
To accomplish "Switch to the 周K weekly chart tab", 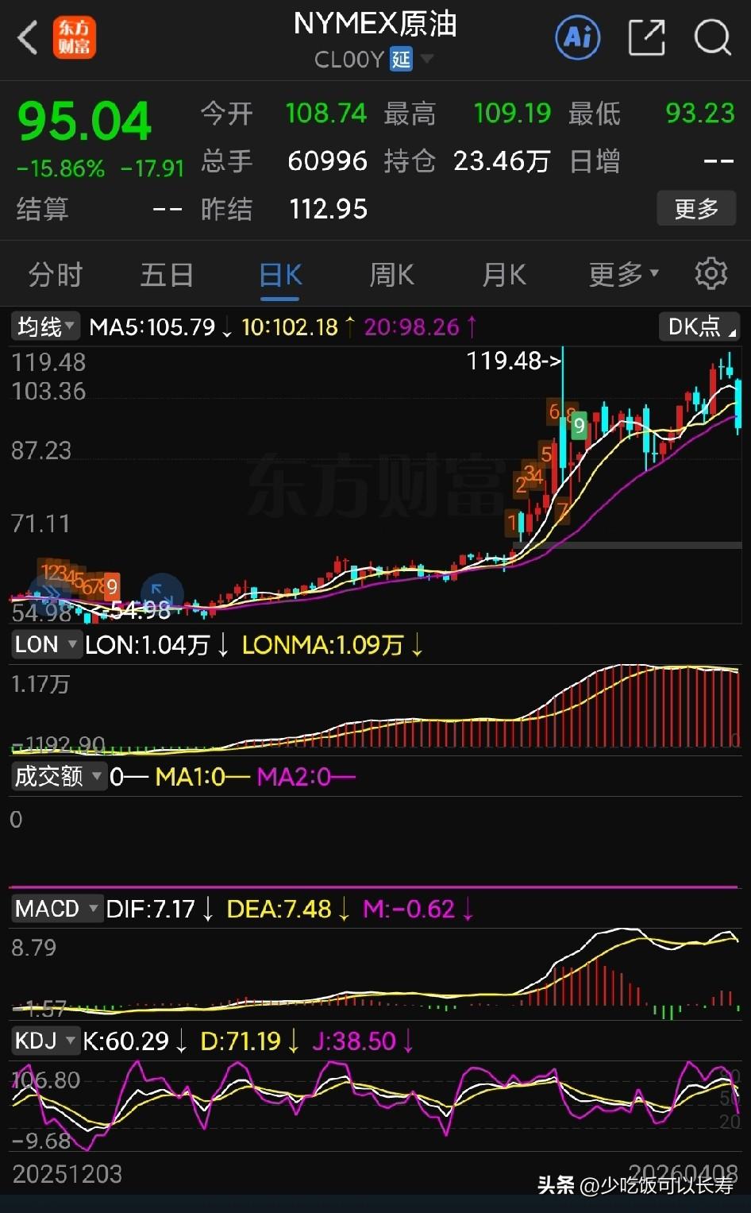I will [x=391, y=274].
